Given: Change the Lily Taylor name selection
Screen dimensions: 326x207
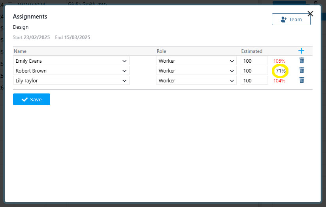Looking at the screenshot, I should [72, 81].
